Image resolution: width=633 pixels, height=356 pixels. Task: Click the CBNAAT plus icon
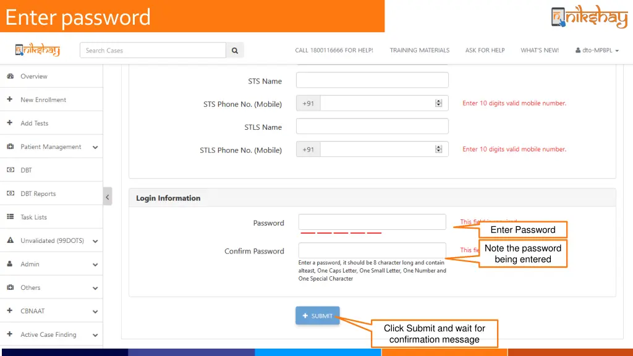(x=10, y=310)
